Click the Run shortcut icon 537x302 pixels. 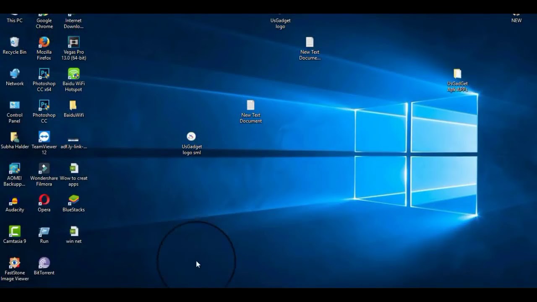44,235
